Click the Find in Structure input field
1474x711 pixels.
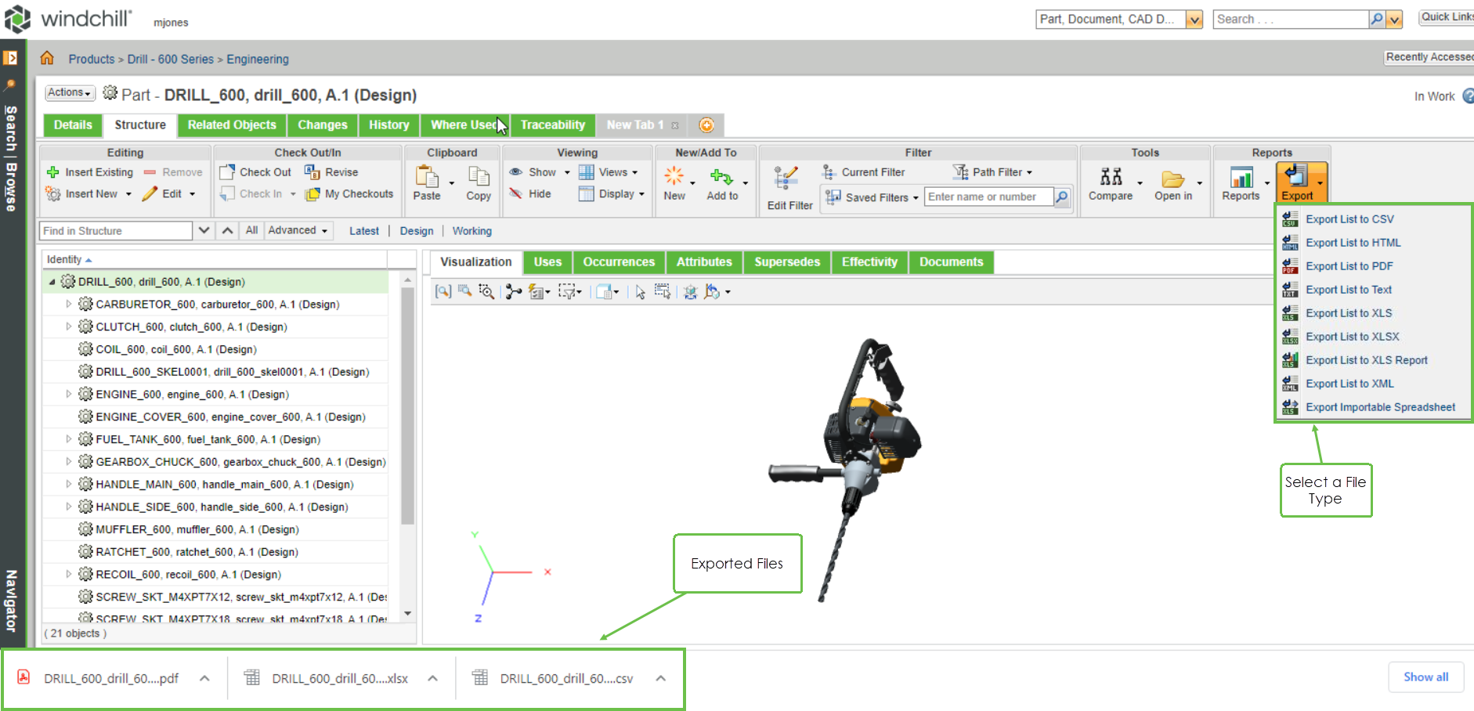click(116, 230)
